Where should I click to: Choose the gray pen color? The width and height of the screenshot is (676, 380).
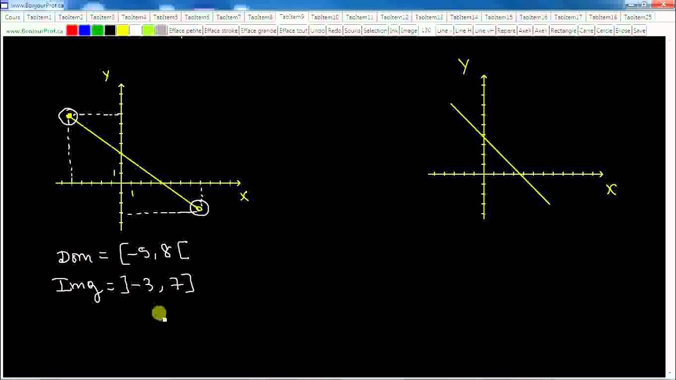coord(161,30)
